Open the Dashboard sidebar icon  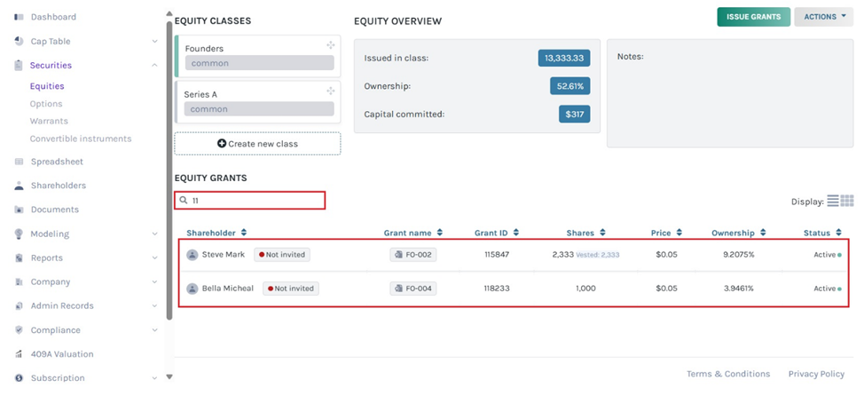[x=20, y=17]
